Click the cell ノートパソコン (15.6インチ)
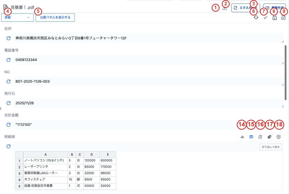 click(x=46, y=160)
